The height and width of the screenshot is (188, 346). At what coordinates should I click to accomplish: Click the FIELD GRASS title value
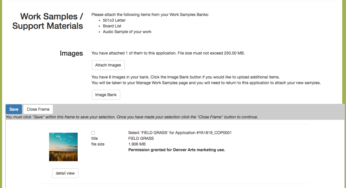point(141,138)
